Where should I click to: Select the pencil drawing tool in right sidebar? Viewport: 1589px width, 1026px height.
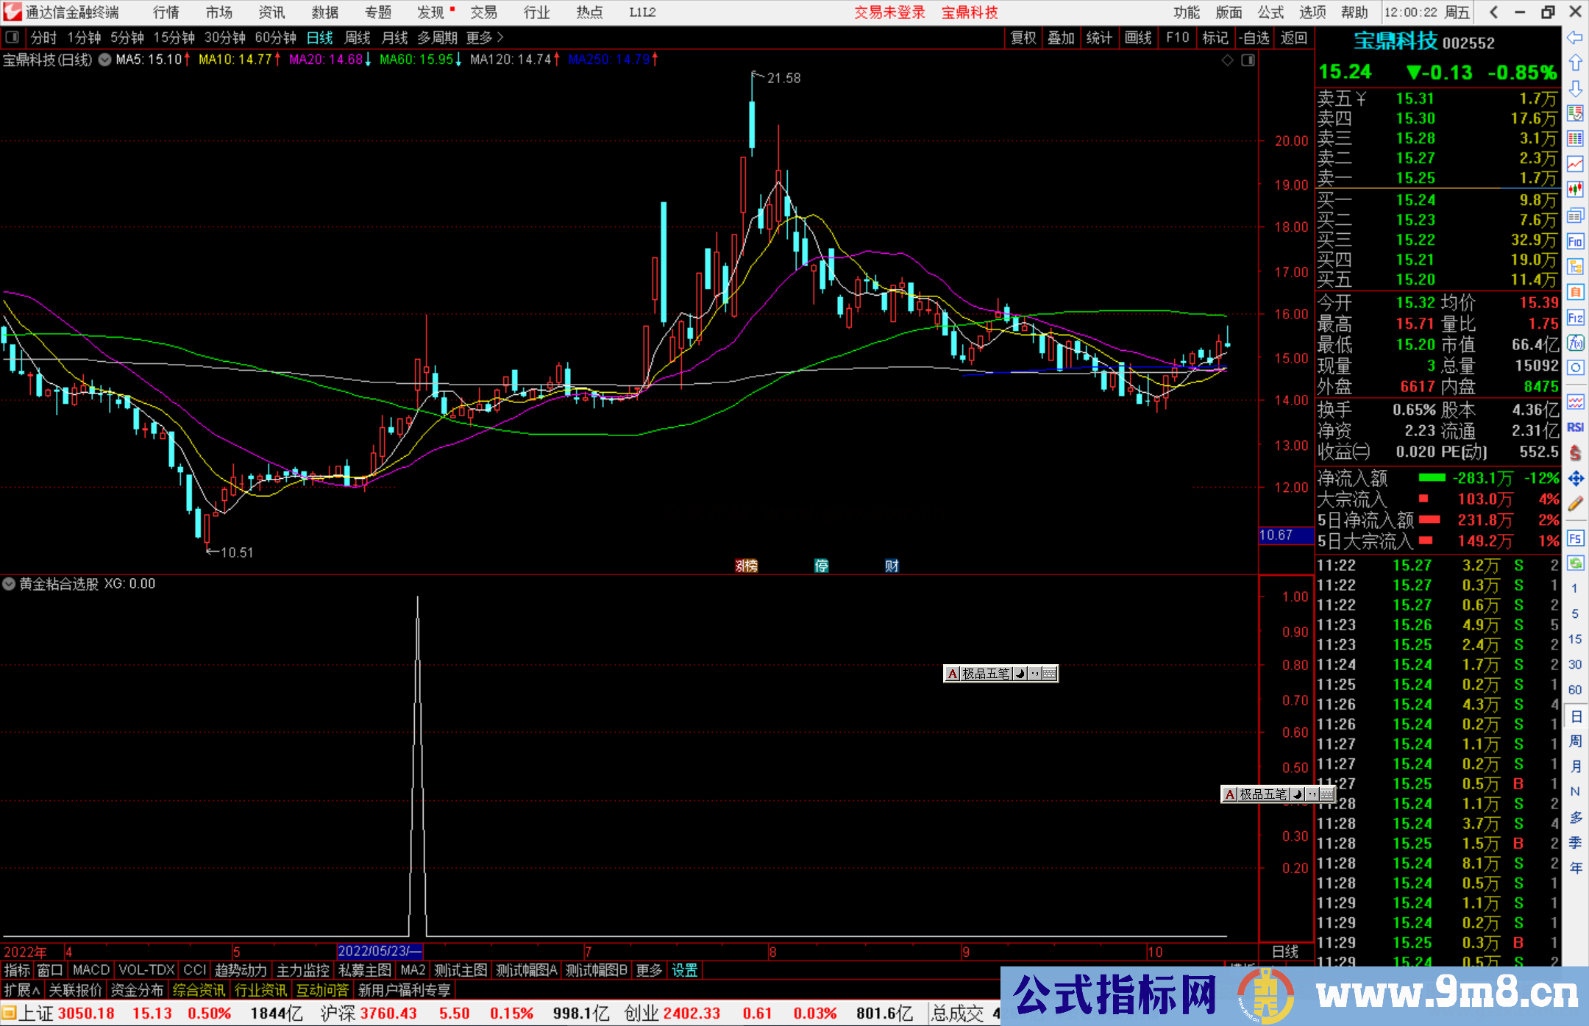(1575, 497)
